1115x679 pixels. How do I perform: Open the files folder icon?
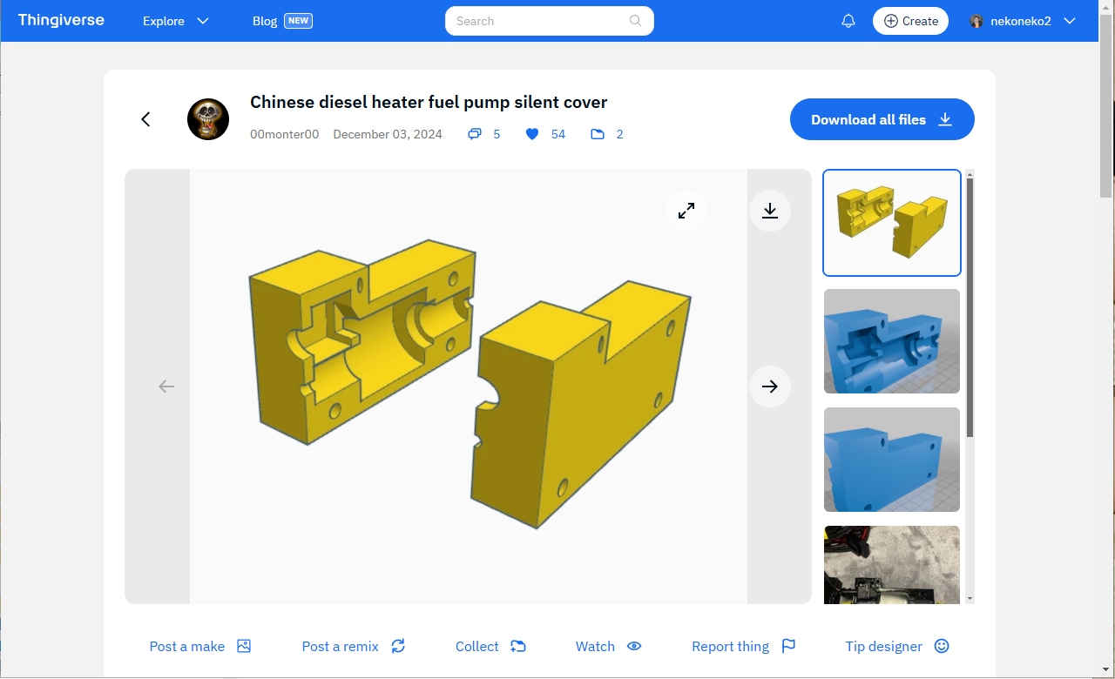click(598, 134)
